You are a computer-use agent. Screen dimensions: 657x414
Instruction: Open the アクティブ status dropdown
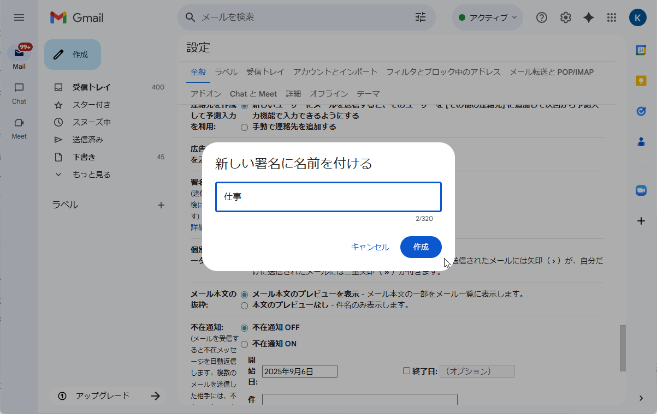click(x=487, y=17)
